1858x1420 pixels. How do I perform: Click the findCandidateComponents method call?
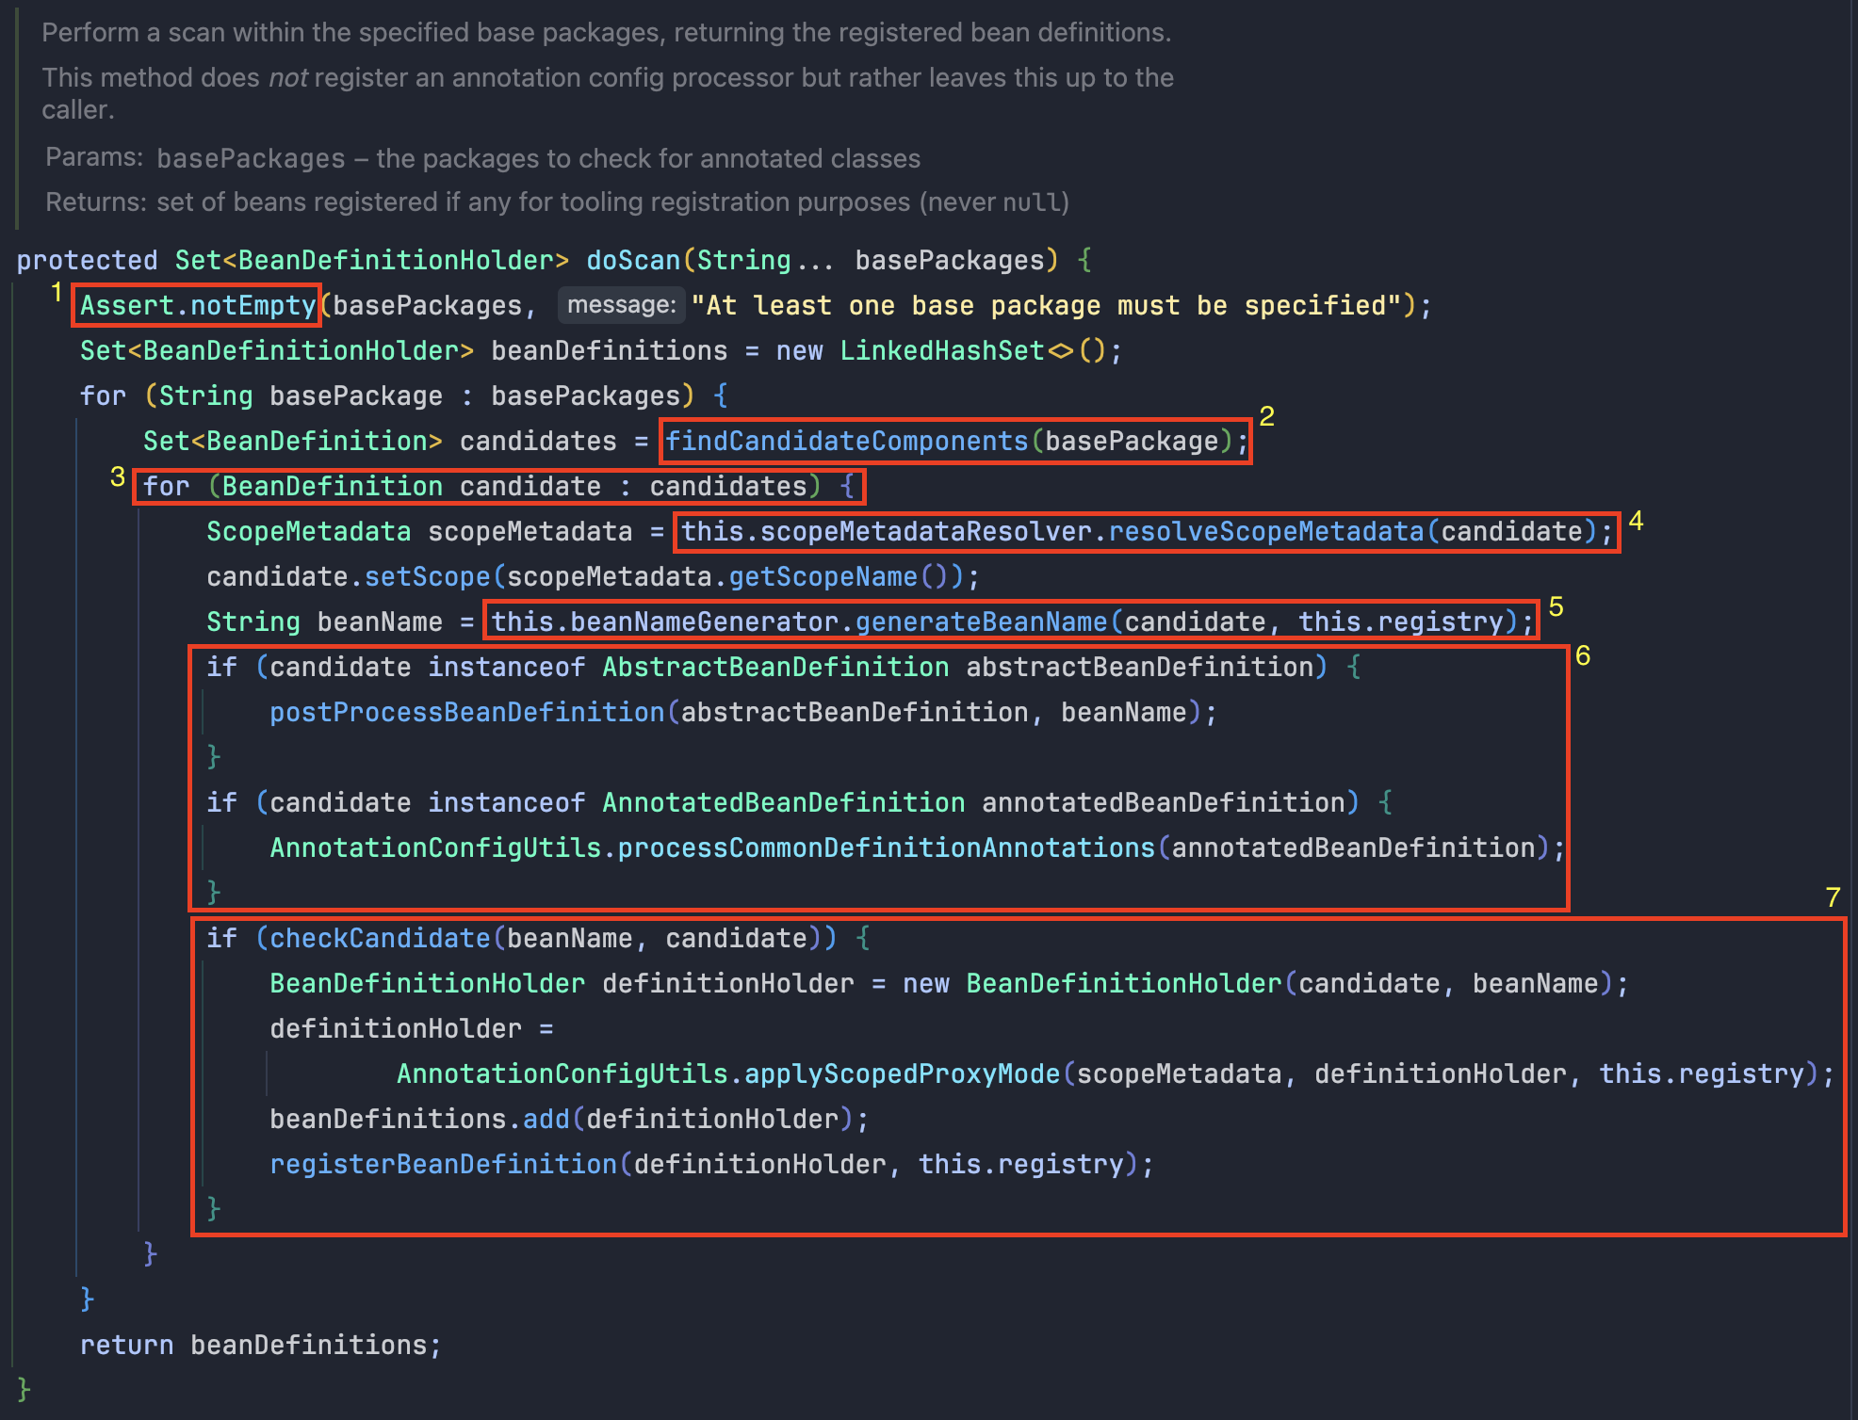(x=846, y=441)
